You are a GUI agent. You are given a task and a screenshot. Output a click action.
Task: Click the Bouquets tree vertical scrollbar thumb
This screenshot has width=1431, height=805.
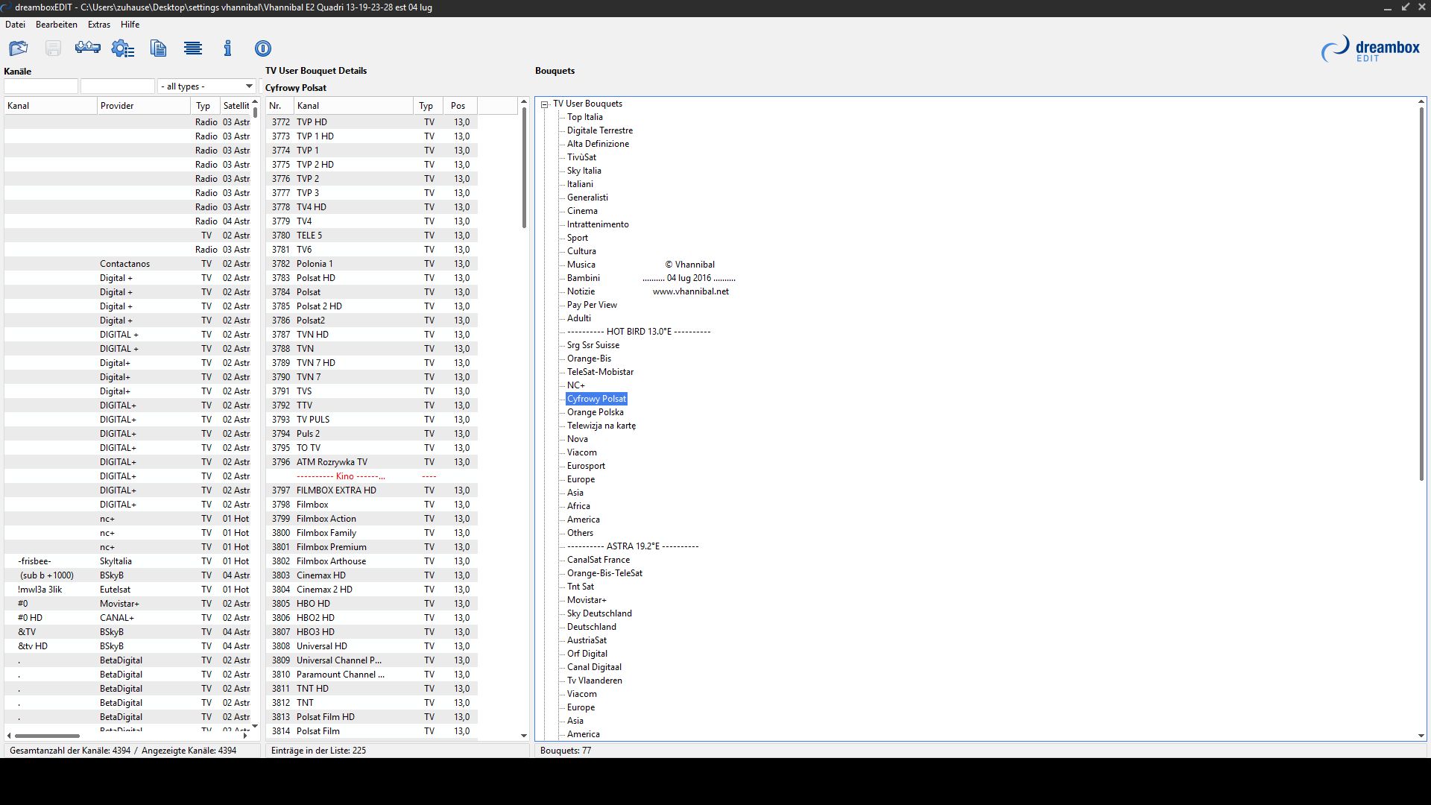[x=1421, y=294]
